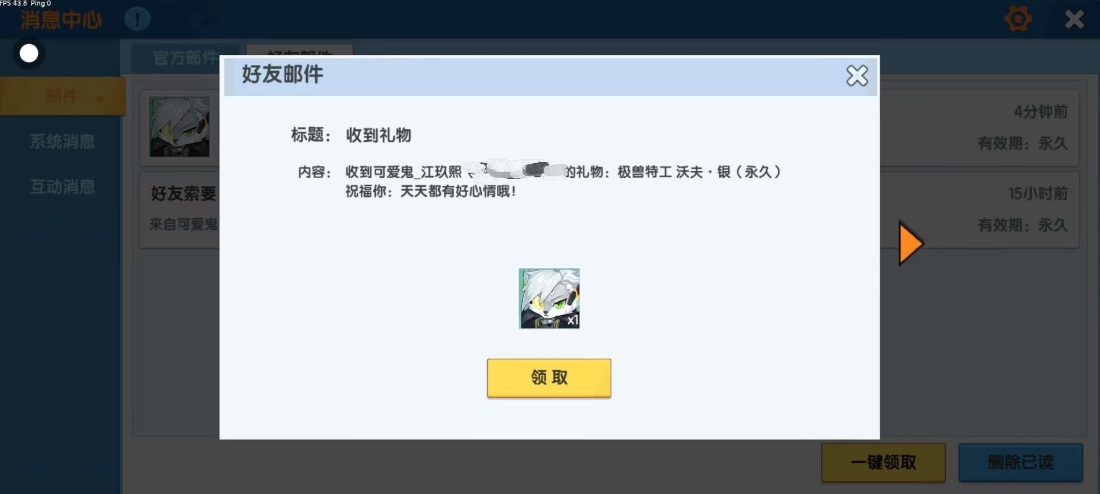Close the message center with top-right X

(x=1074, y=20)
